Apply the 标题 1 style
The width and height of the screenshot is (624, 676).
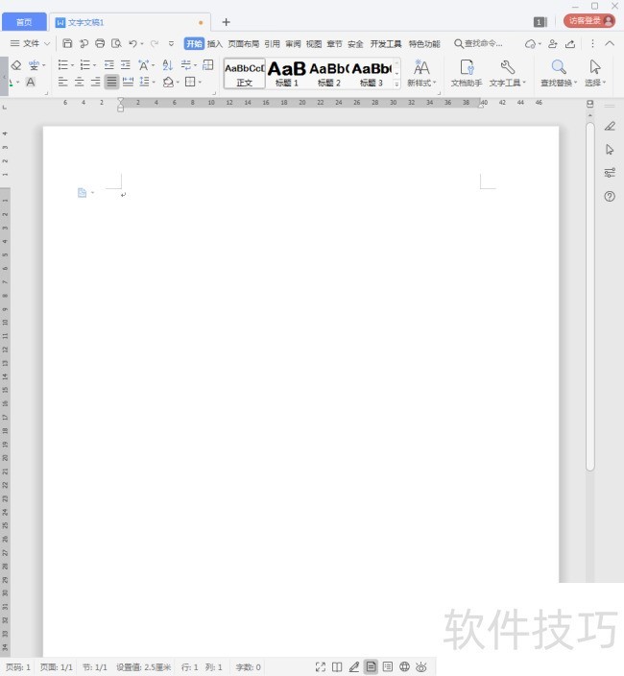click(x=287, y=73)
